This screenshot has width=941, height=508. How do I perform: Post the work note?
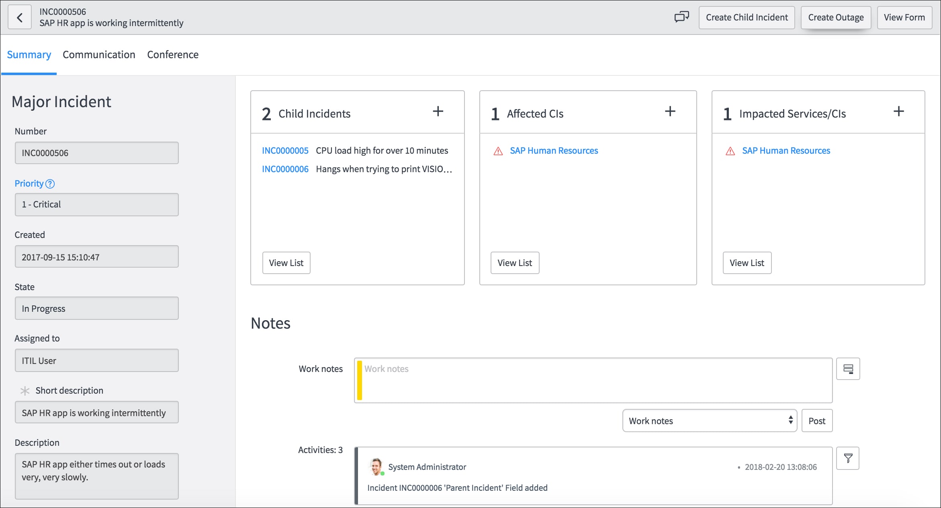817,421
